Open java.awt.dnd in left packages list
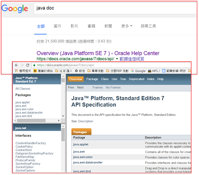This screenshot has height=175, width=199. click(x=23, y=116)
